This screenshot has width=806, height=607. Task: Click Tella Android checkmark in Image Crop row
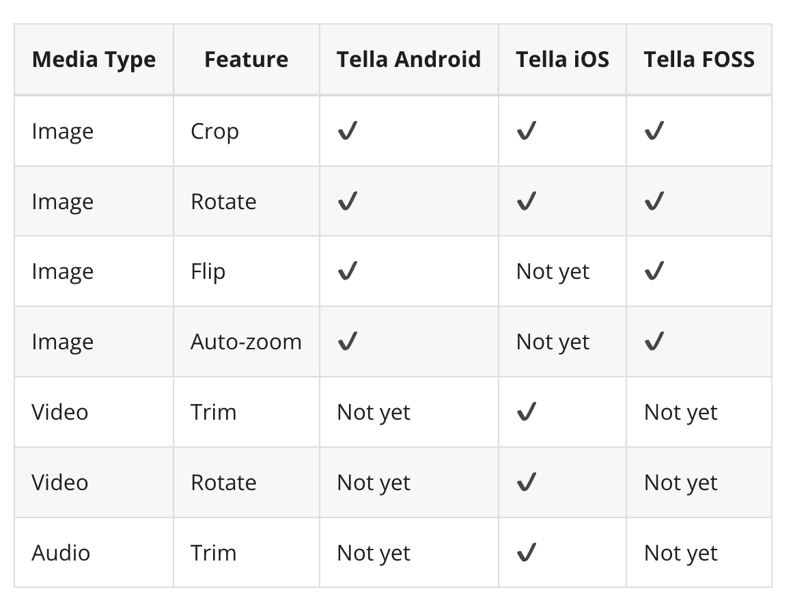(x=348, y=131)
